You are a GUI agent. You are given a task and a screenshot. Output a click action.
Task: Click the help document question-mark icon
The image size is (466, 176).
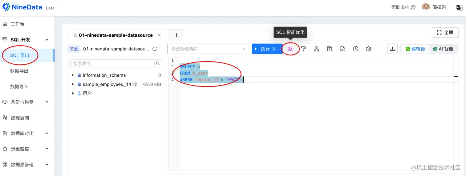413,7
